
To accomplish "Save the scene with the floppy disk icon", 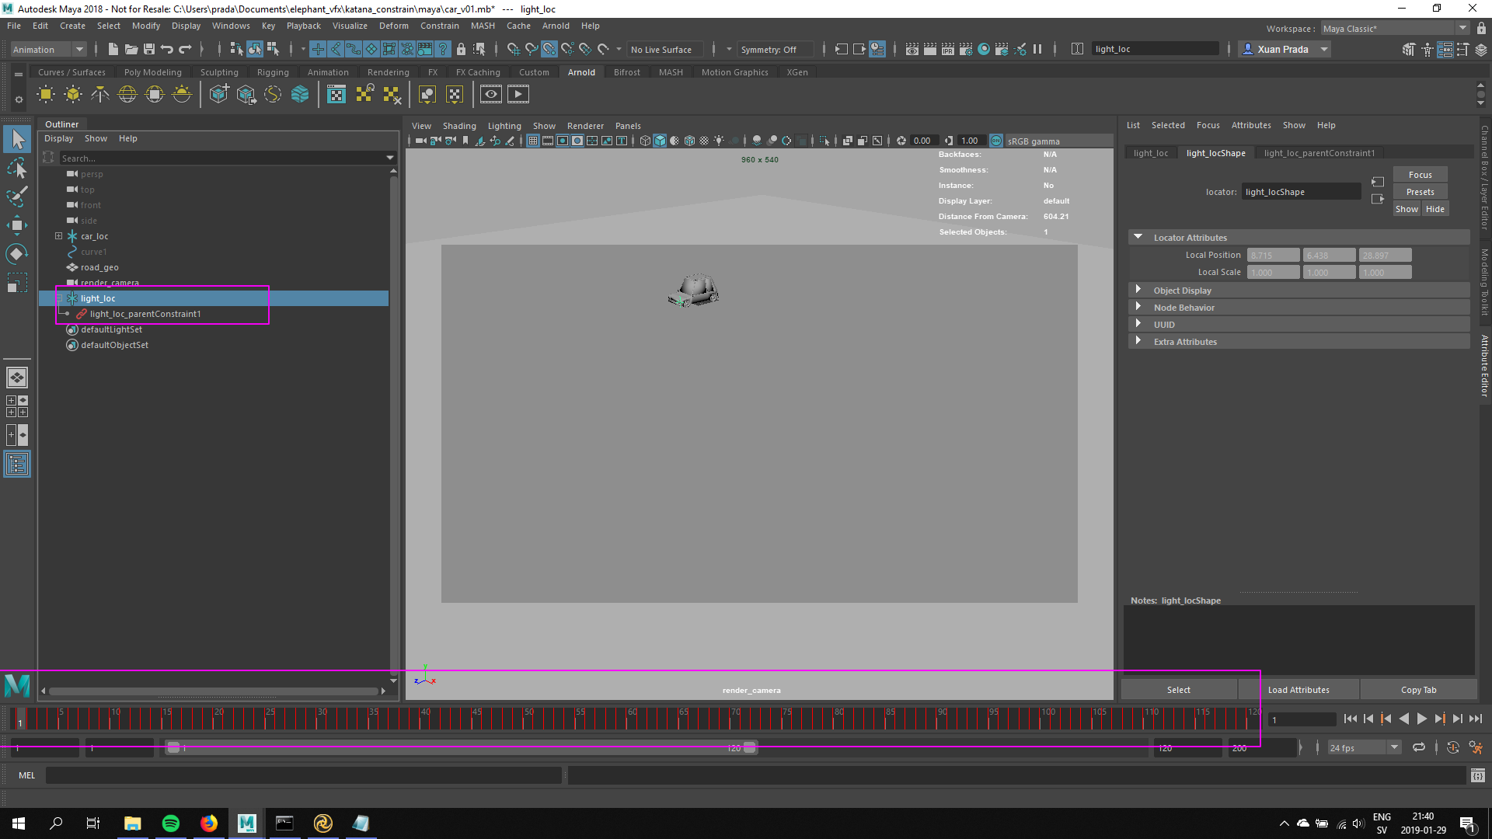I will [149, 49].
